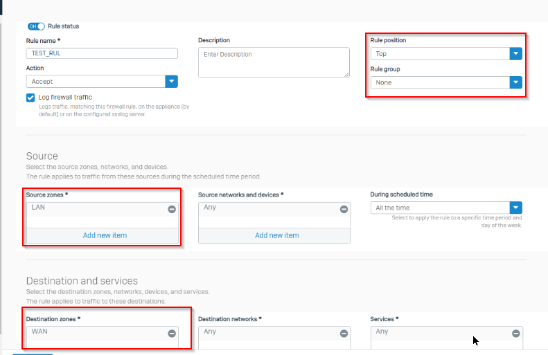Select Any entry under Destination networks
This screenshot has height=355, width=548.
(x=210, y=331)
